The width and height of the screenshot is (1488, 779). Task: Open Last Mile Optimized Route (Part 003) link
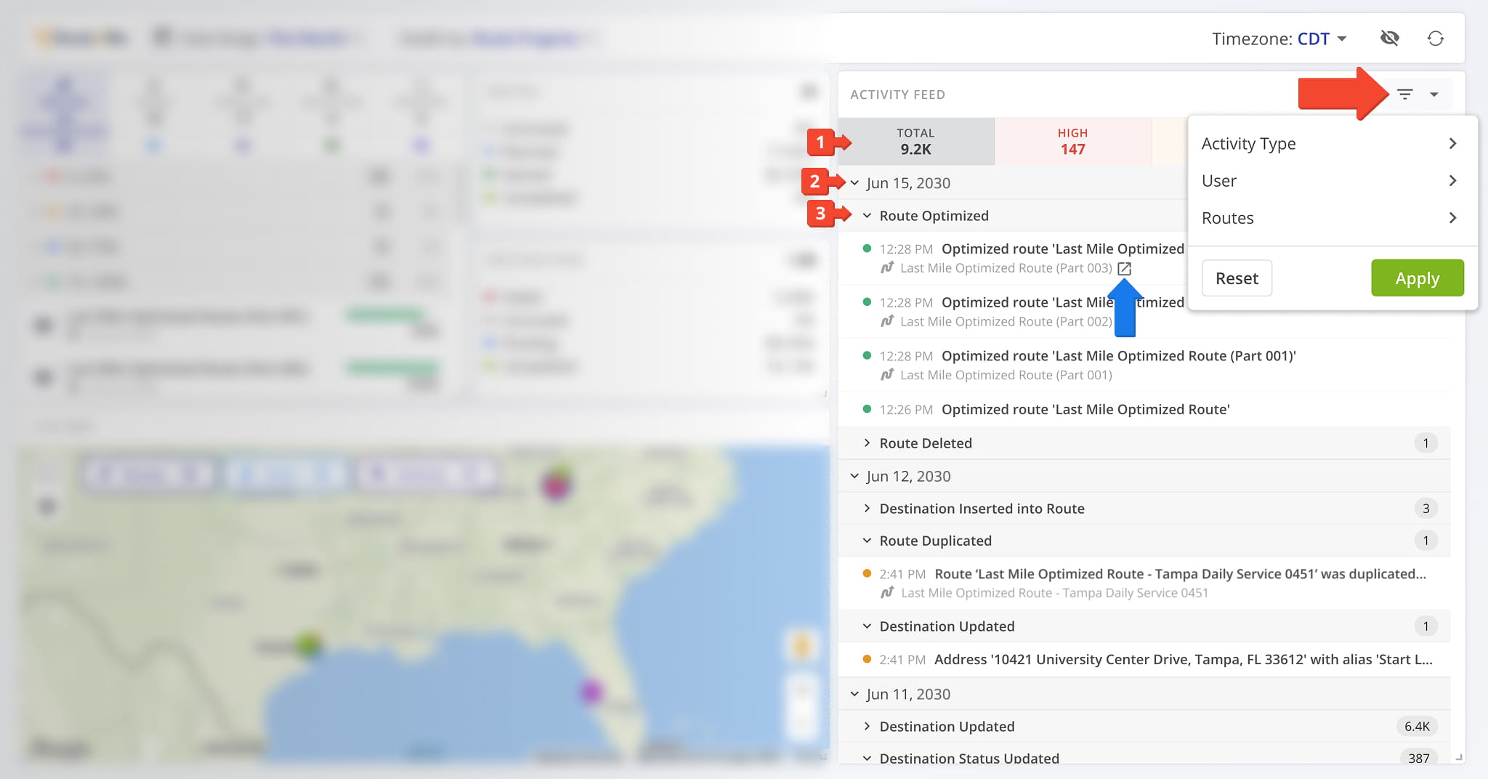(x=1006, y=268)
